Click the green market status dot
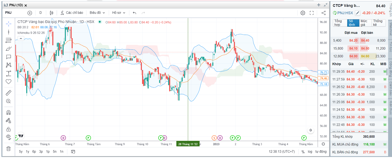This screenshot has height=160, width=392. point(100,22)
